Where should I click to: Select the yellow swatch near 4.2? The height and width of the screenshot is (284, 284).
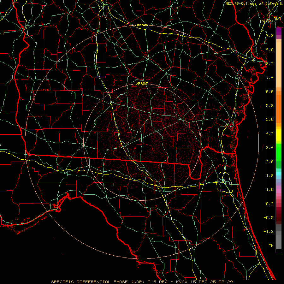pos(279,134)
